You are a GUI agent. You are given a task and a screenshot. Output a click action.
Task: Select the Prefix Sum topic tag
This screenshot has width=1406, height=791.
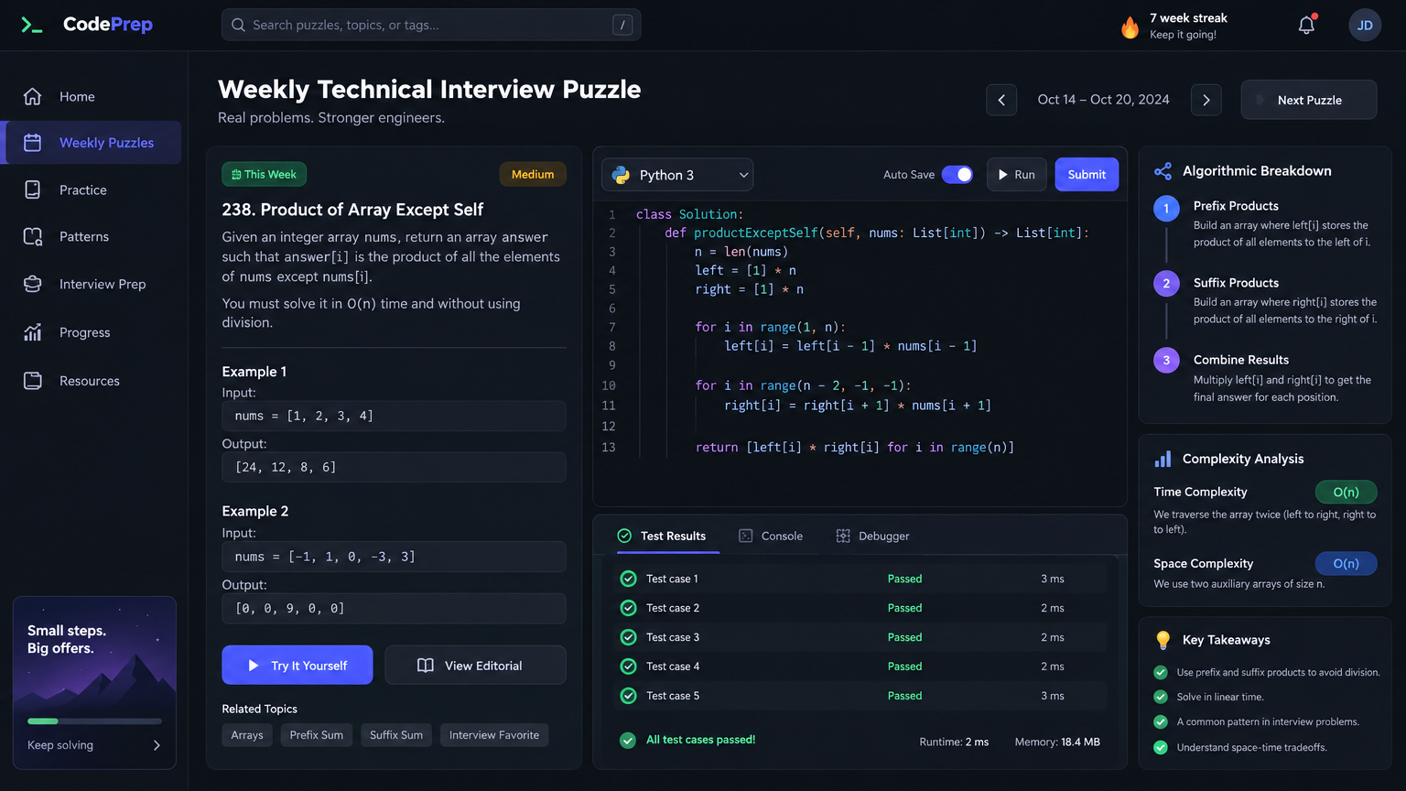[x=317, y=735]
